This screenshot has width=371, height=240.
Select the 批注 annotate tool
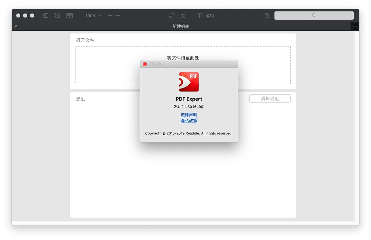(x=177, y=16)
